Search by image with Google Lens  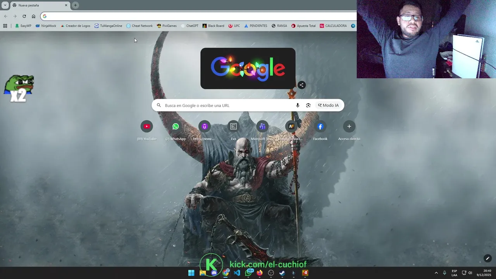308,105
